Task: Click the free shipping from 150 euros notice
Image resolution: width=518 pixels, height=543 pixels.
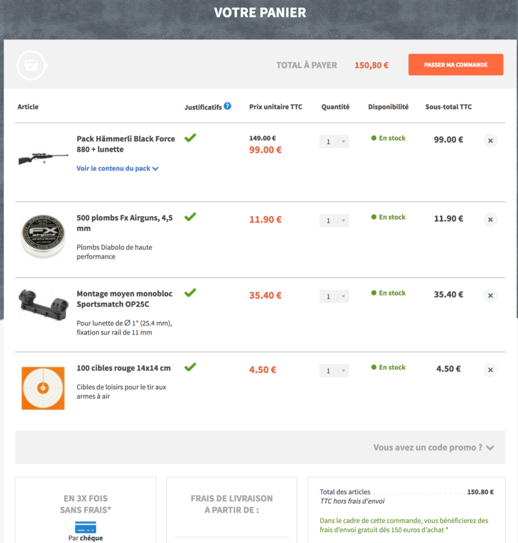Action: [403, 525]
